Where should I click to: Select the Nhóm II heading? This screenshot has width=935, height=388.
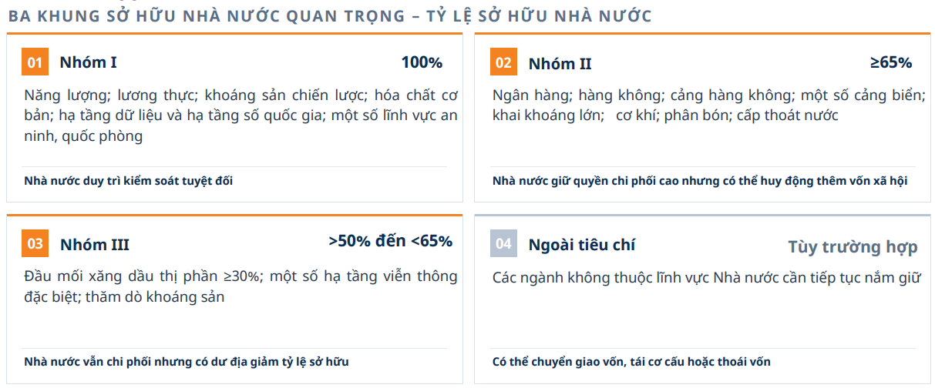(560, 63)
